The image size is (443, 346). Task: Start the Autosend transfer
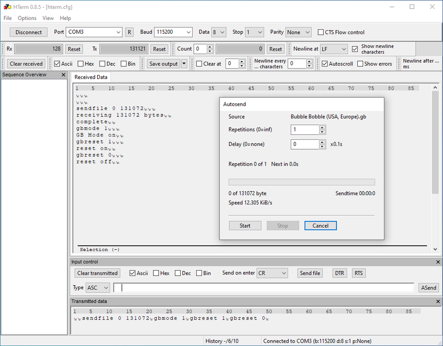click(245, 226)
